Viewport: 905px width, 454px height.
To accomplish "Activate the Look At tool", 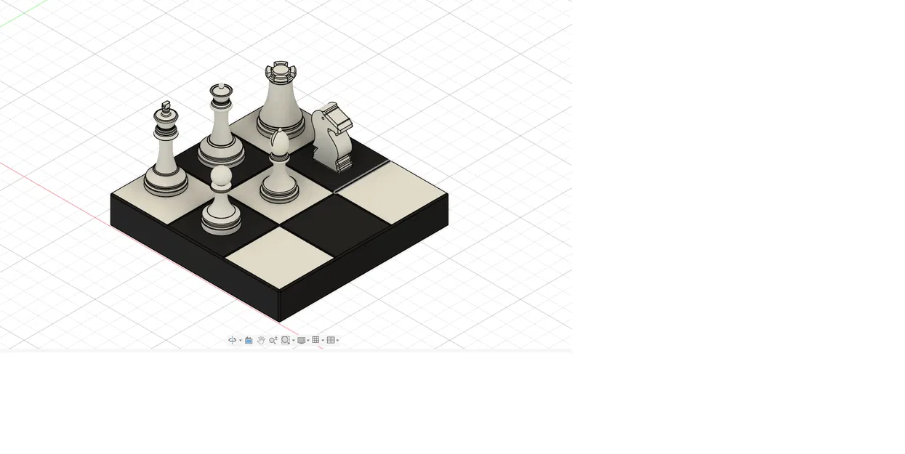I will tap(249, 340).
